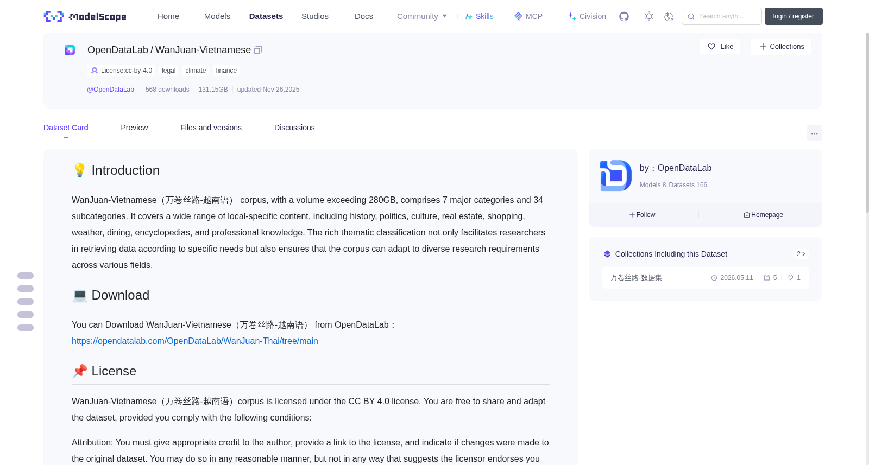This screenshot has width=869, height=465.
Task: Switch to the Preview tab
Action: pyautogui.click(x=134, y=128)
